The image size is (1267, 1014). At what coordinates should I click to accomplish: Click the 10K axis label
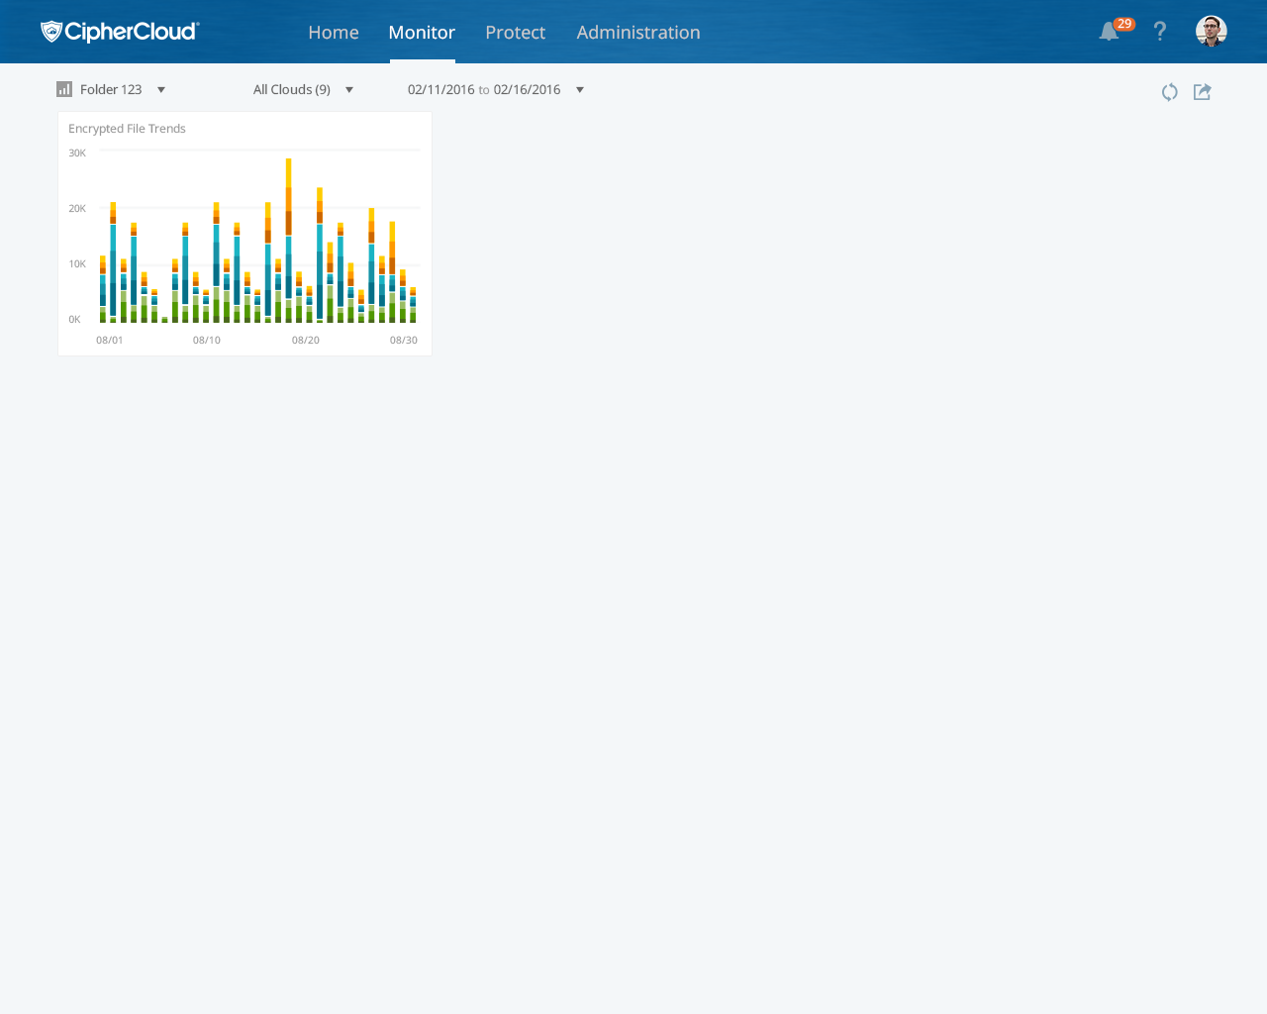(77, 263)
